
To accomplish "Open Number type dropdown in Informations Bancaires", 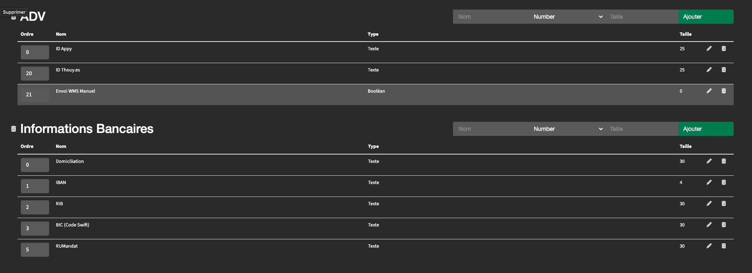I will (568, 129).
